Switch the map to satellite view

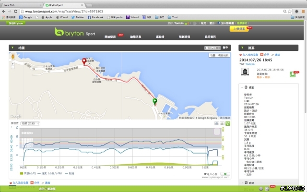tap(223, 56)
